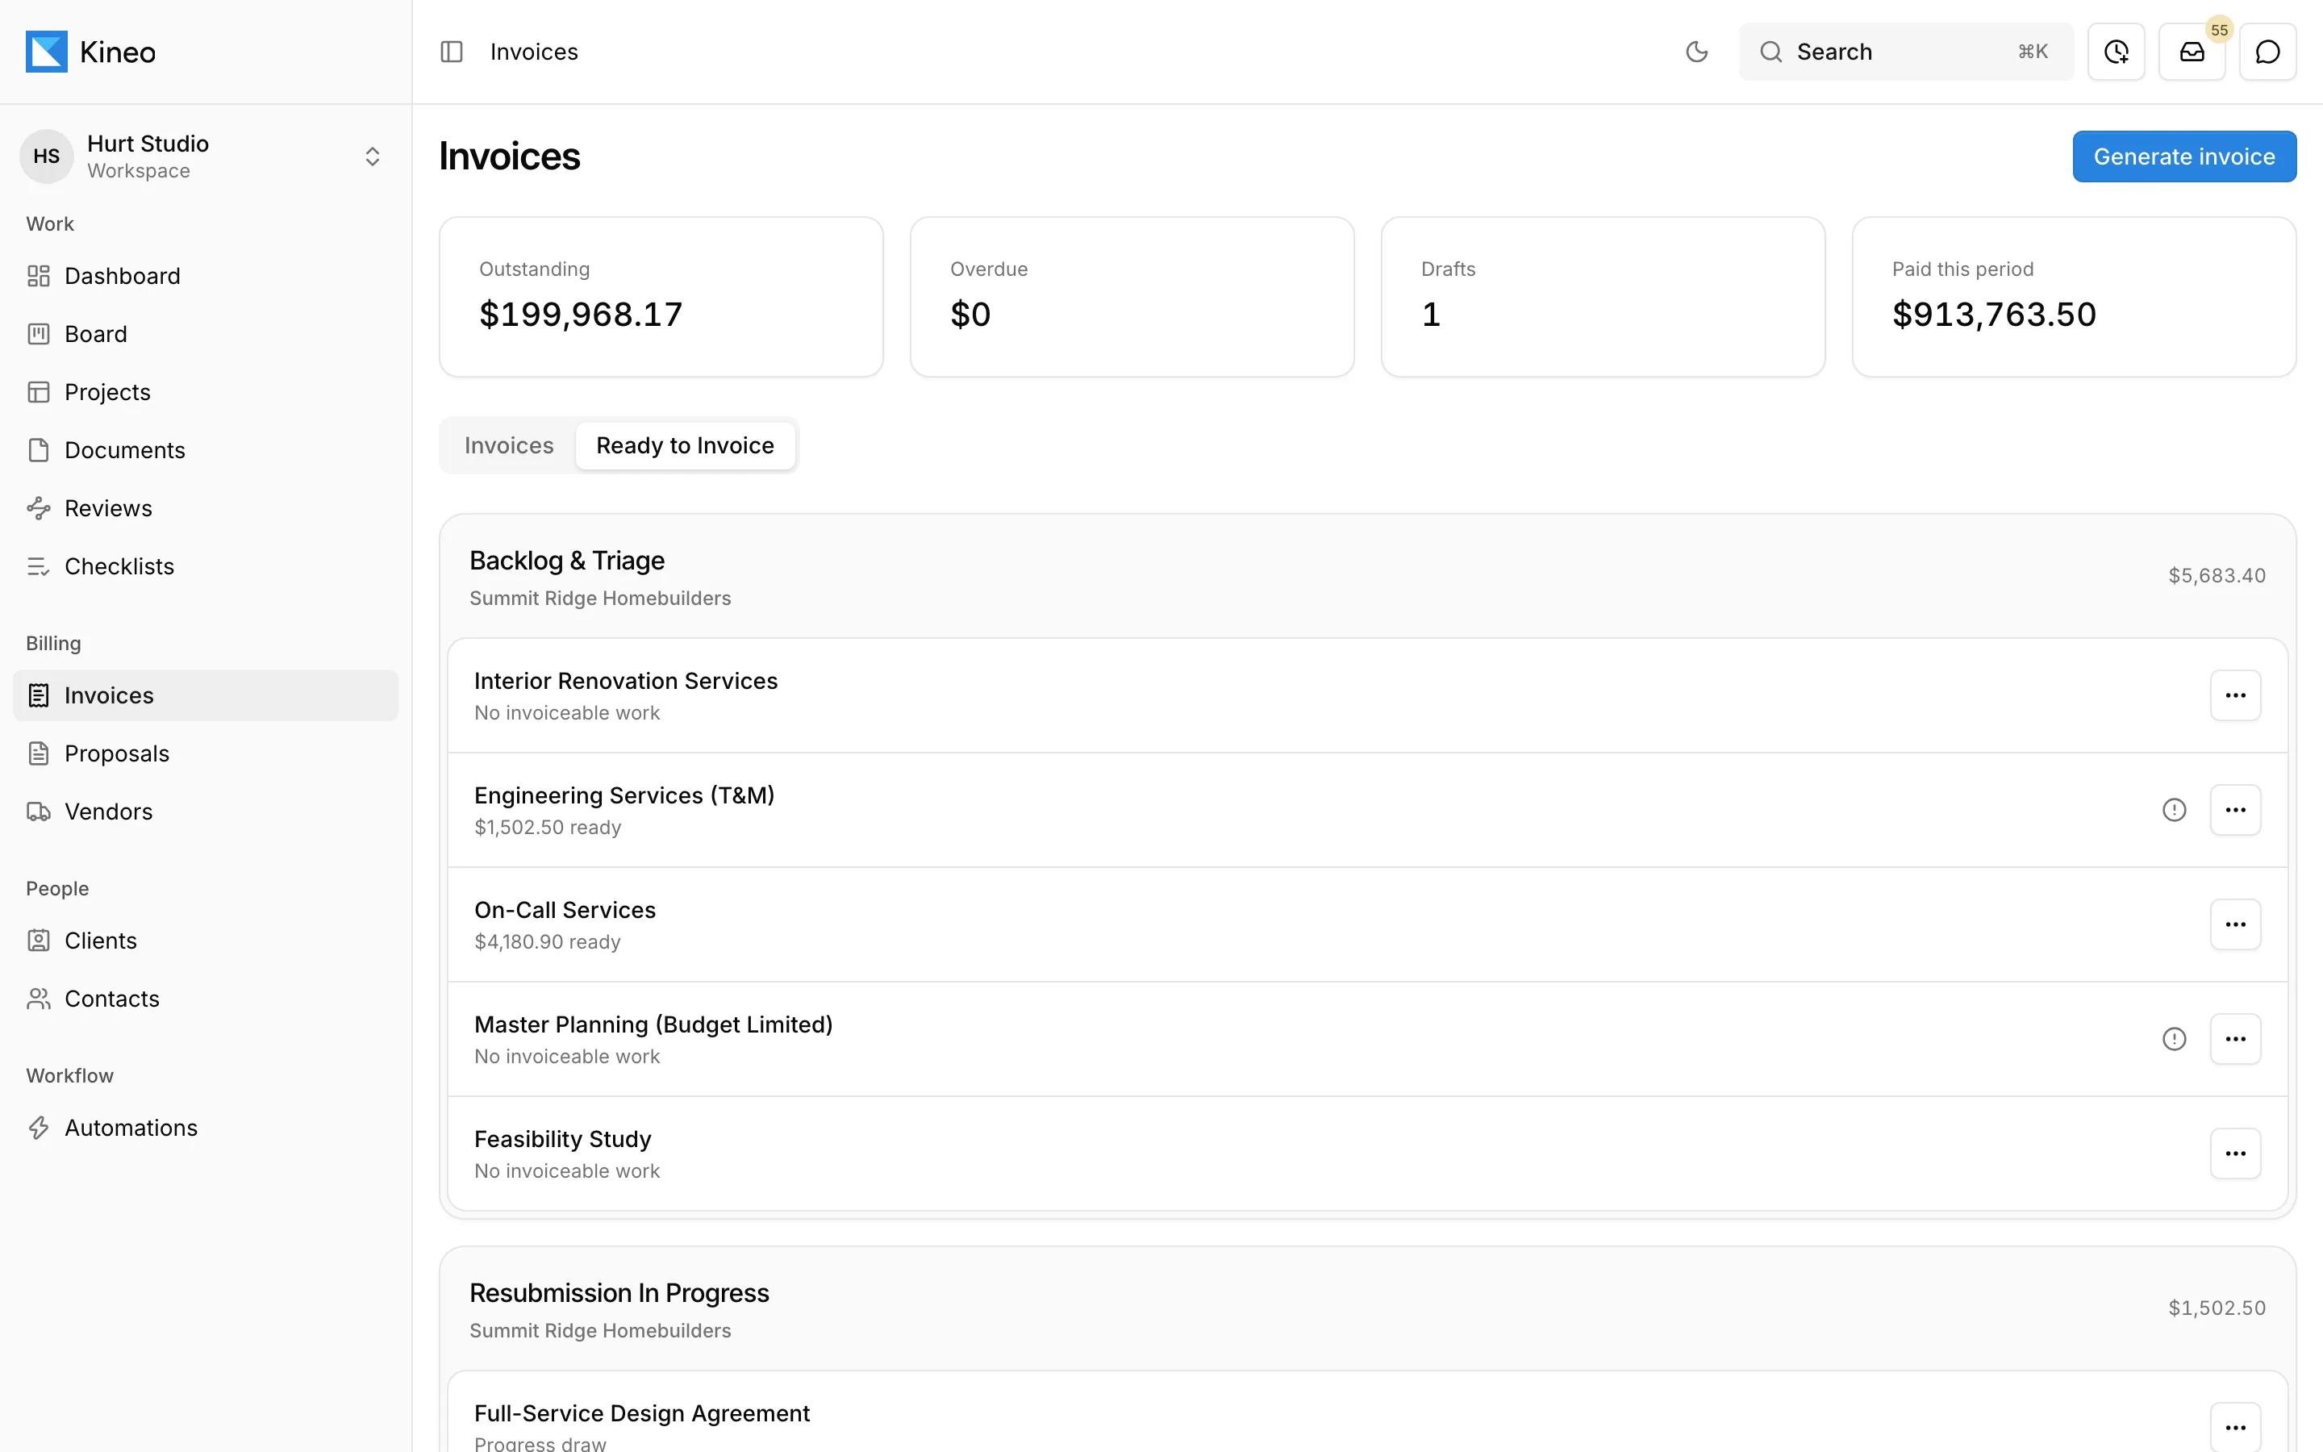Open more options for Full-Service Design Agreement
2323x1452 pixels.
click(x=2235, y=1427)
